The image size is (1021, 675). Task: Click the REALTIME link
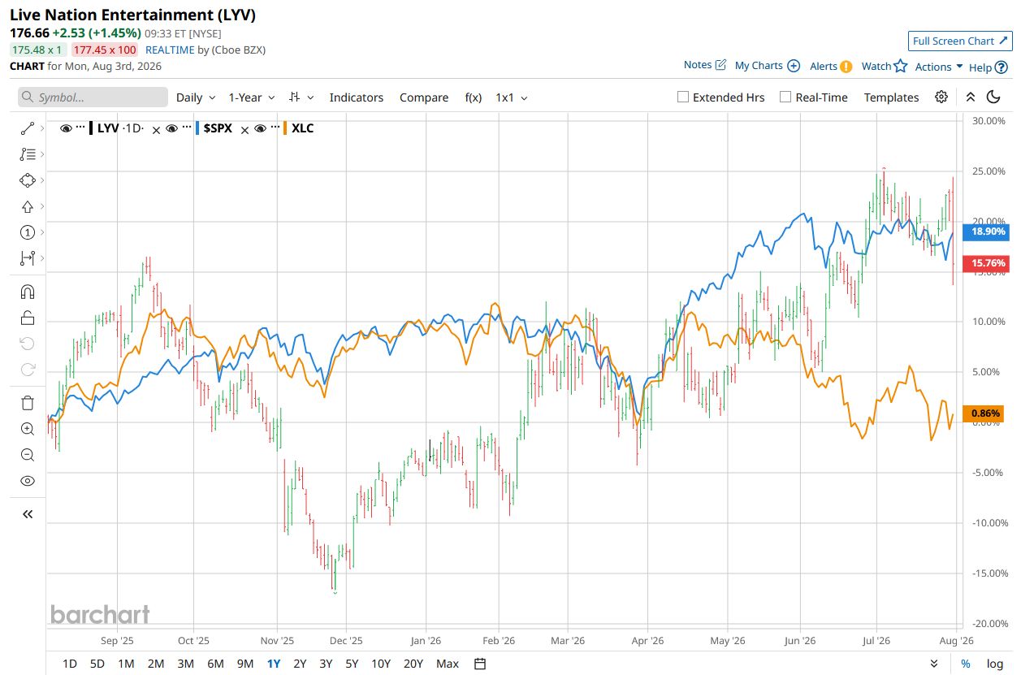pos(170,50)
